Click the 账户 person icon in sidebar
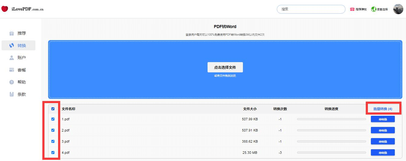The image size is (406, 161). click(x=12, y=58)
